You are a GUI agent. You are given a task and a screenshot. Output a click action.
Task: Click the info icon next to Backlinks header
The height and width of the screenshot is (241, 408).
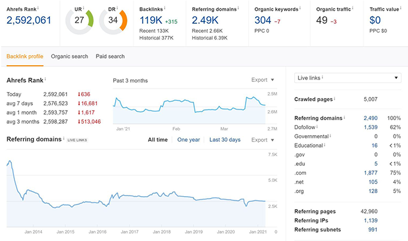tap(165, 8)
